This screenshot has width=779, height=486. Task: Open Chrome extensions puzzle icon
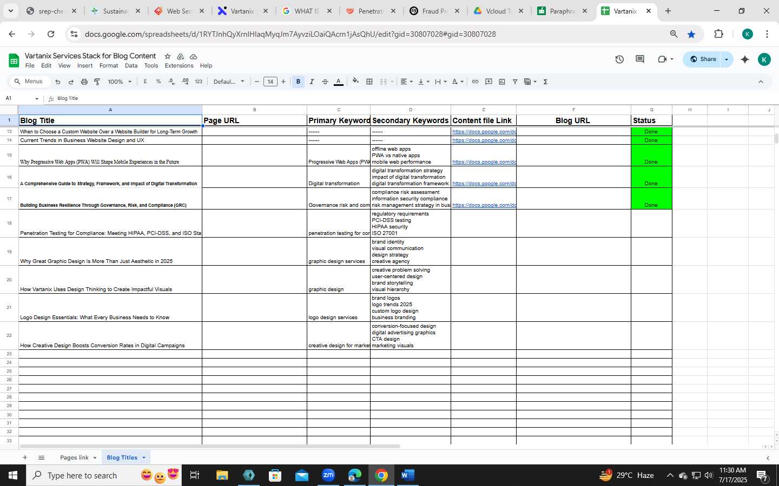coord(718,34)
